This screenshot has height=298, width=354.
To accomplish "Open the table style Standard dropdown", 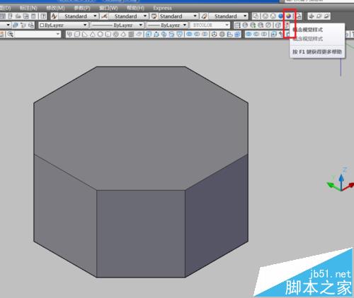I will [195, 16].
